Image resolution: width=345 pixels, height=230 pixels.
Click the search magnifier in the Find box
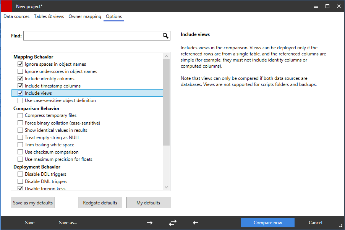click(165, 35)
